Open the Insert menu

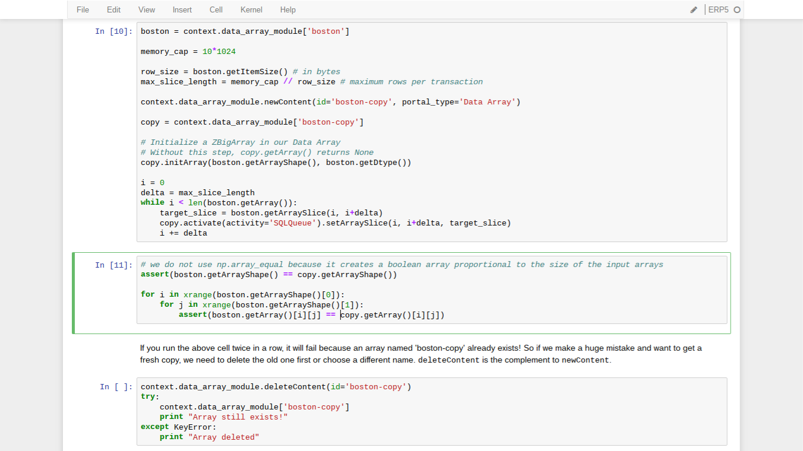[182, 9]
